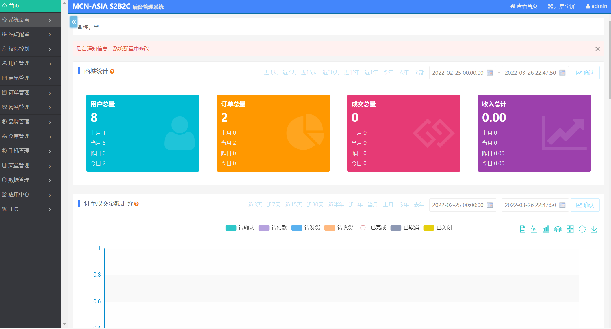
Task: Click the tiled chart icon
Action: (570, 229)
